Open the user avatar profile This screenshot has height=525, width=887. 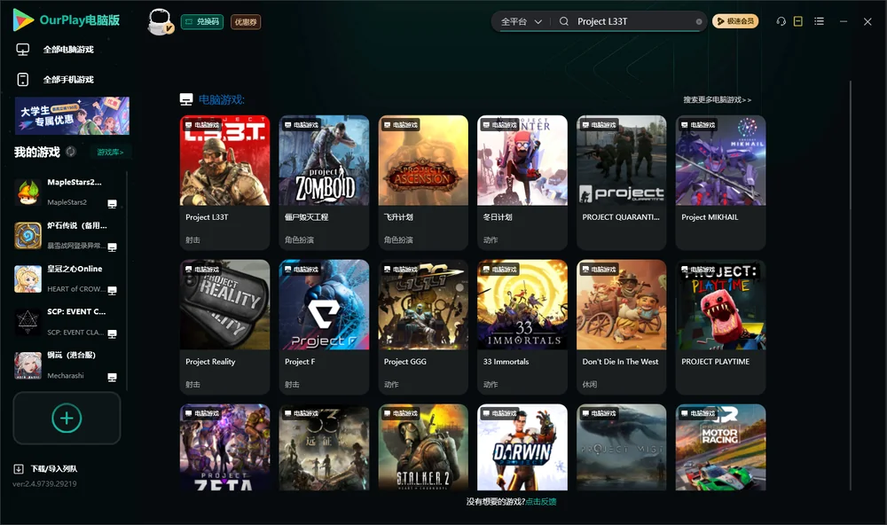coord(160,21)
